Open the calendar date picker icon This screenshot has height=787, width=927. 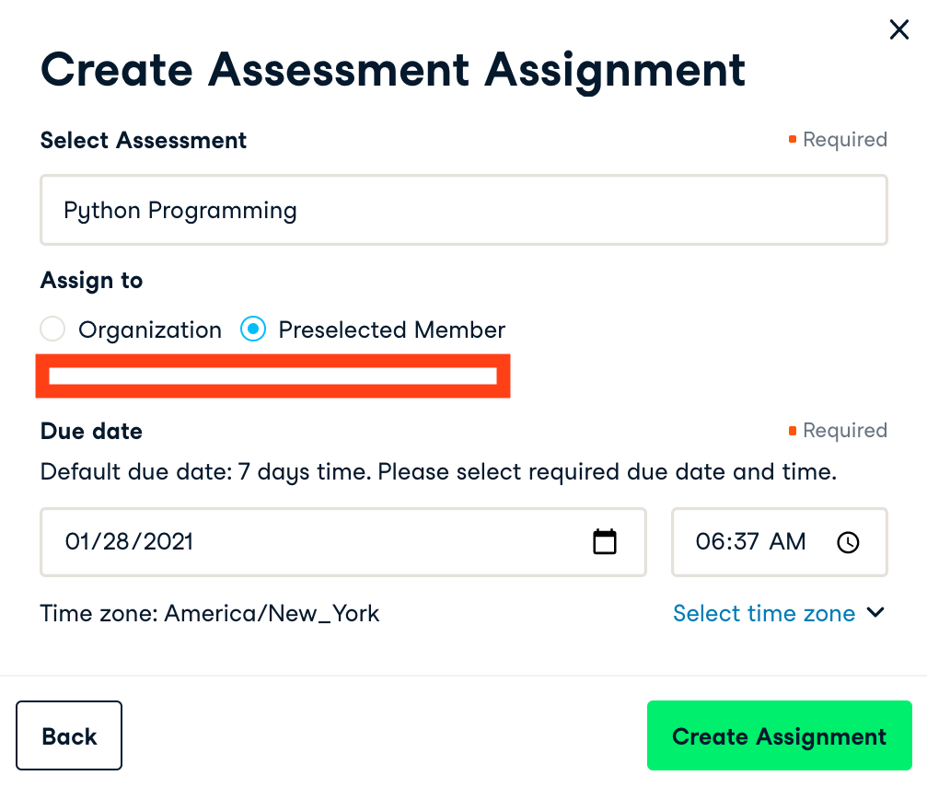coord(604,541)
